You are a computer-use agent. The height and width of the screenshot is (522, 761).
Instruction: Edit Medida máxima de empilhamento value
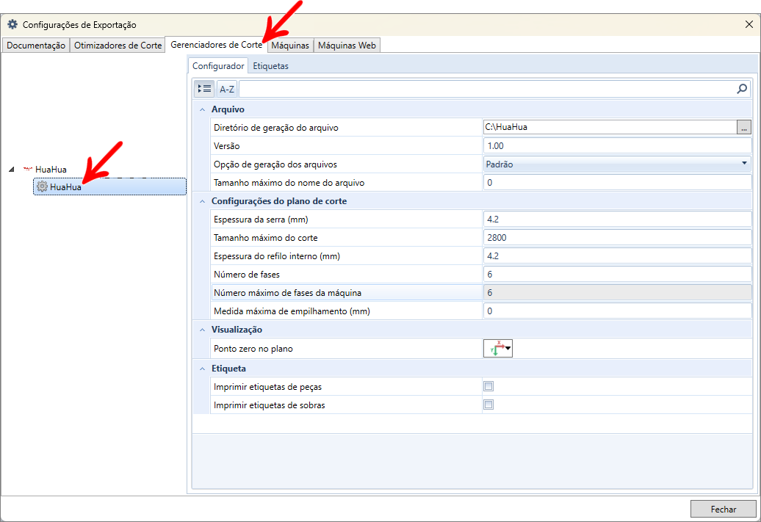pos(617,311)
